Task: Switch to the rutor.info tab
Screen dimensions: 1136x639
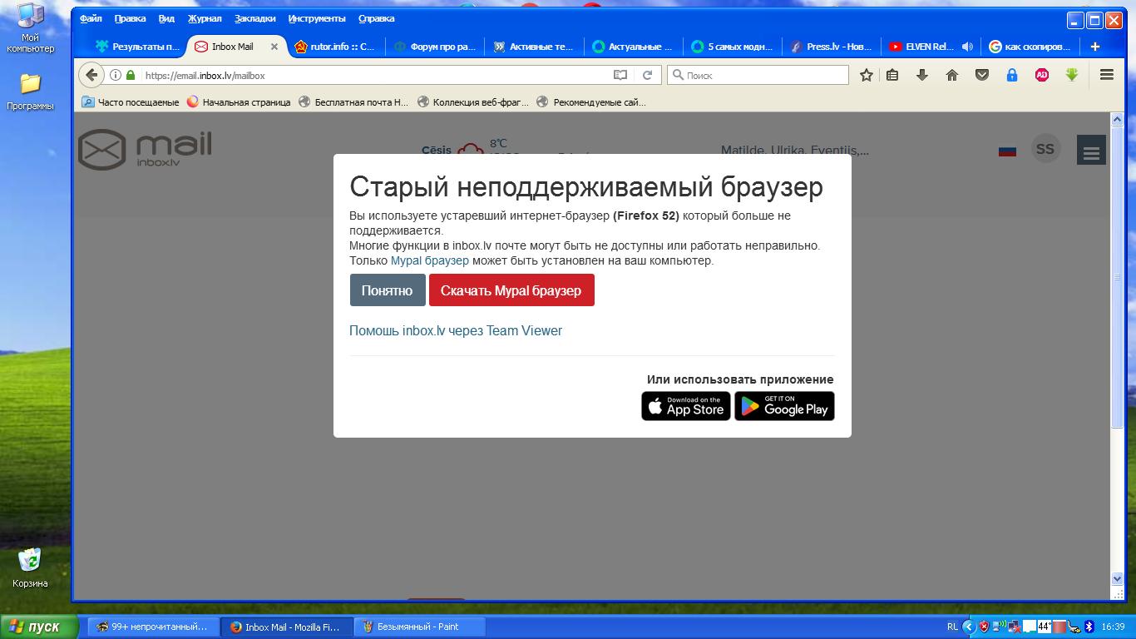Action: (335, 47)
